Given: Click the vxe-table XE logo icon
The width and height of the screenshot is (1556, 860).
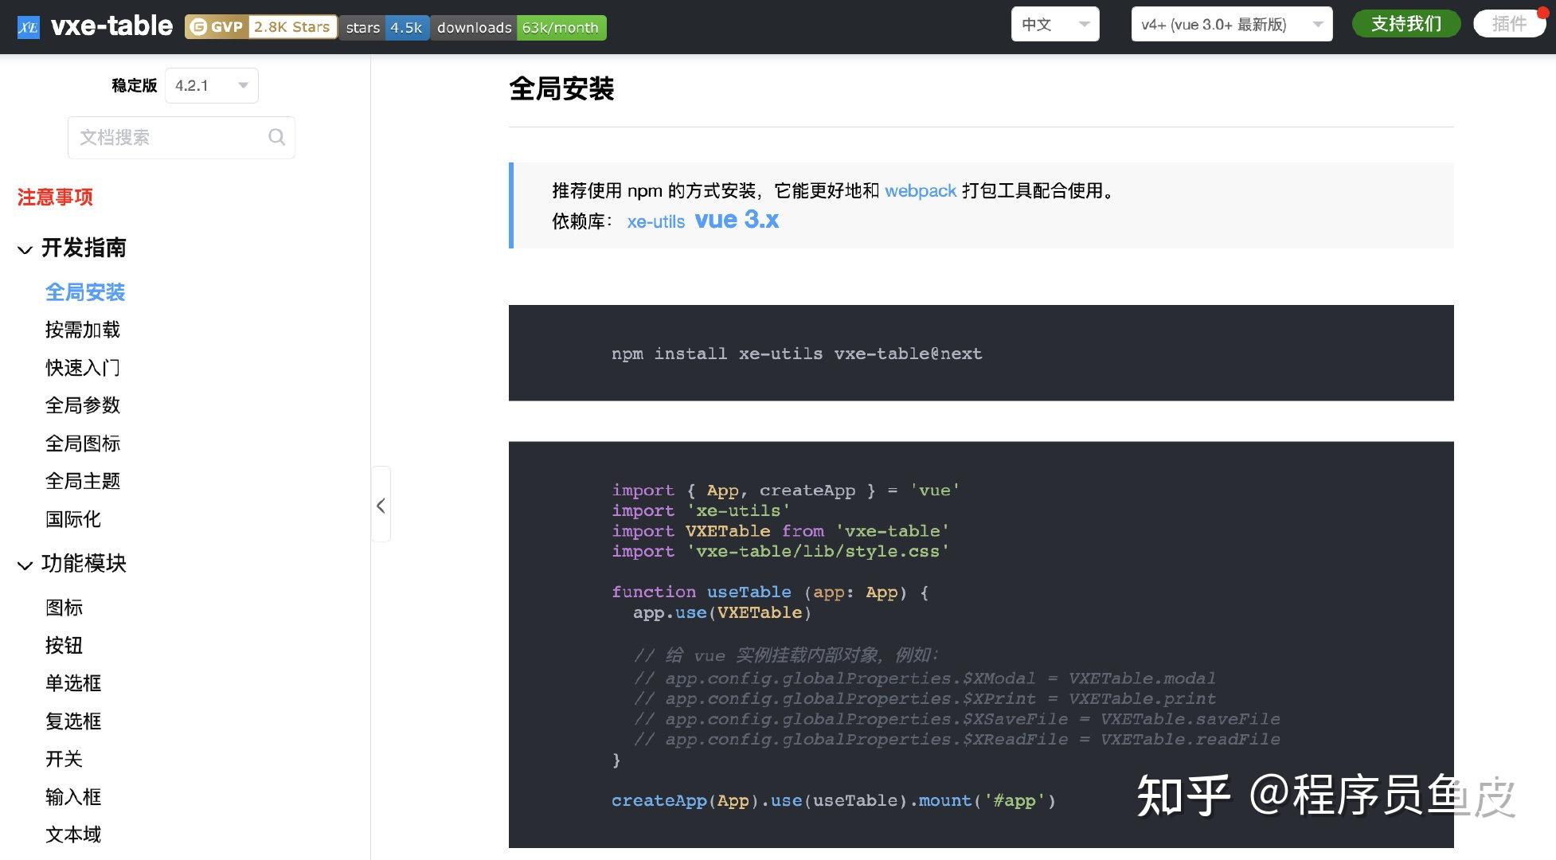Looking at the screenshot, I should coord(29,27).
